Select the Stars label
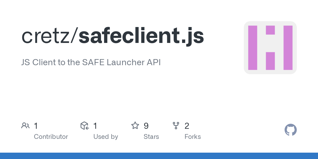 coord(151,137)
